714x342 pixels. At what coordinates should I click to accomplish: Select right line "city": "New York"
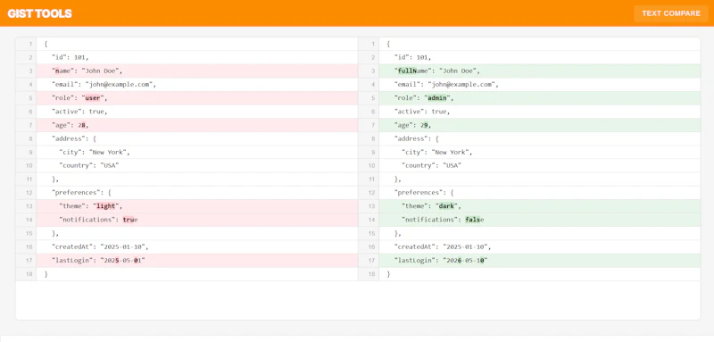(540, 152)
